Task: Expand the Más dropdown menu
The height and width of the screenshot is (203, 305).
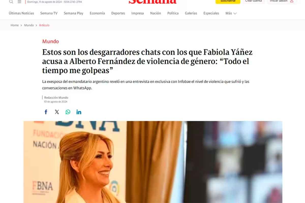Action: click(x=231, y=13)
